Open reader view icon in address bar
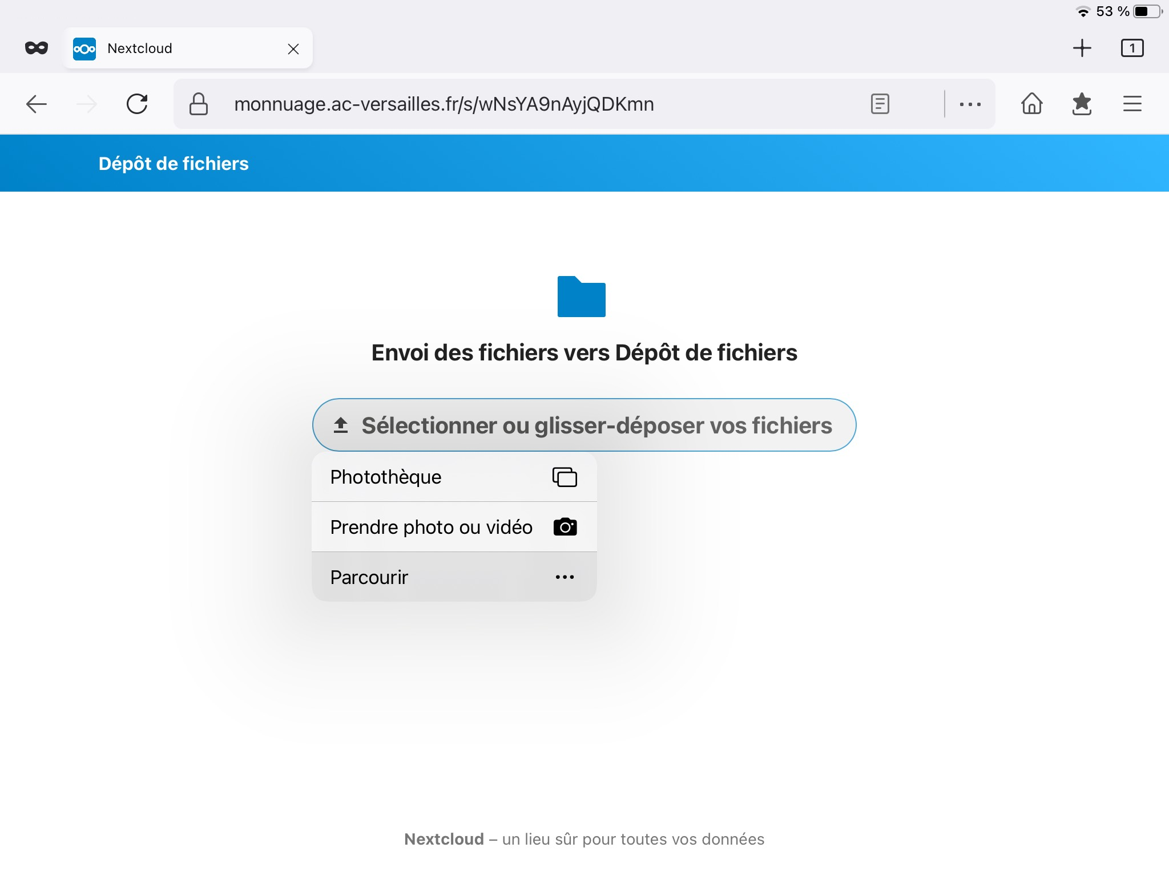Image resolution: width=1169 pixels, height=876 pixels. coord(880,104)
